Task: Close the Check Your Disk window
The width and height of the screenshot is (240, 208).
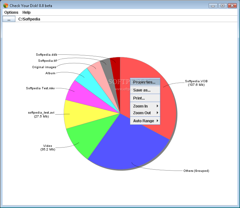Action: [x=232, y=6]
